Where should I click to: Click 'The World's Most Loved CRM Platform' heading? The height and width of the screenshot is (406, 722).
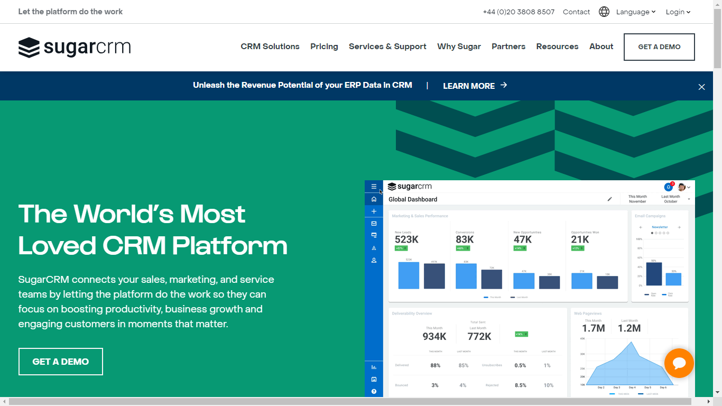[153, 229]
